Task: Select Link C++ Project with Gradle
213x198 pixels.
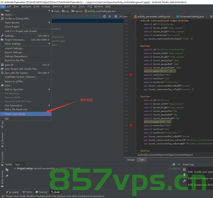Action: (26, 31)
